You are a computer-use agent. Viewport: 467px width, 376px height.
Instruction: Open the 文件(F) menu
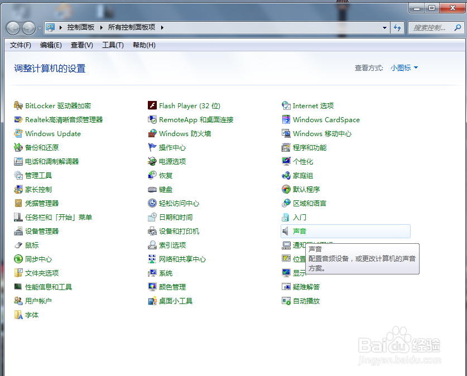(21, 45)
